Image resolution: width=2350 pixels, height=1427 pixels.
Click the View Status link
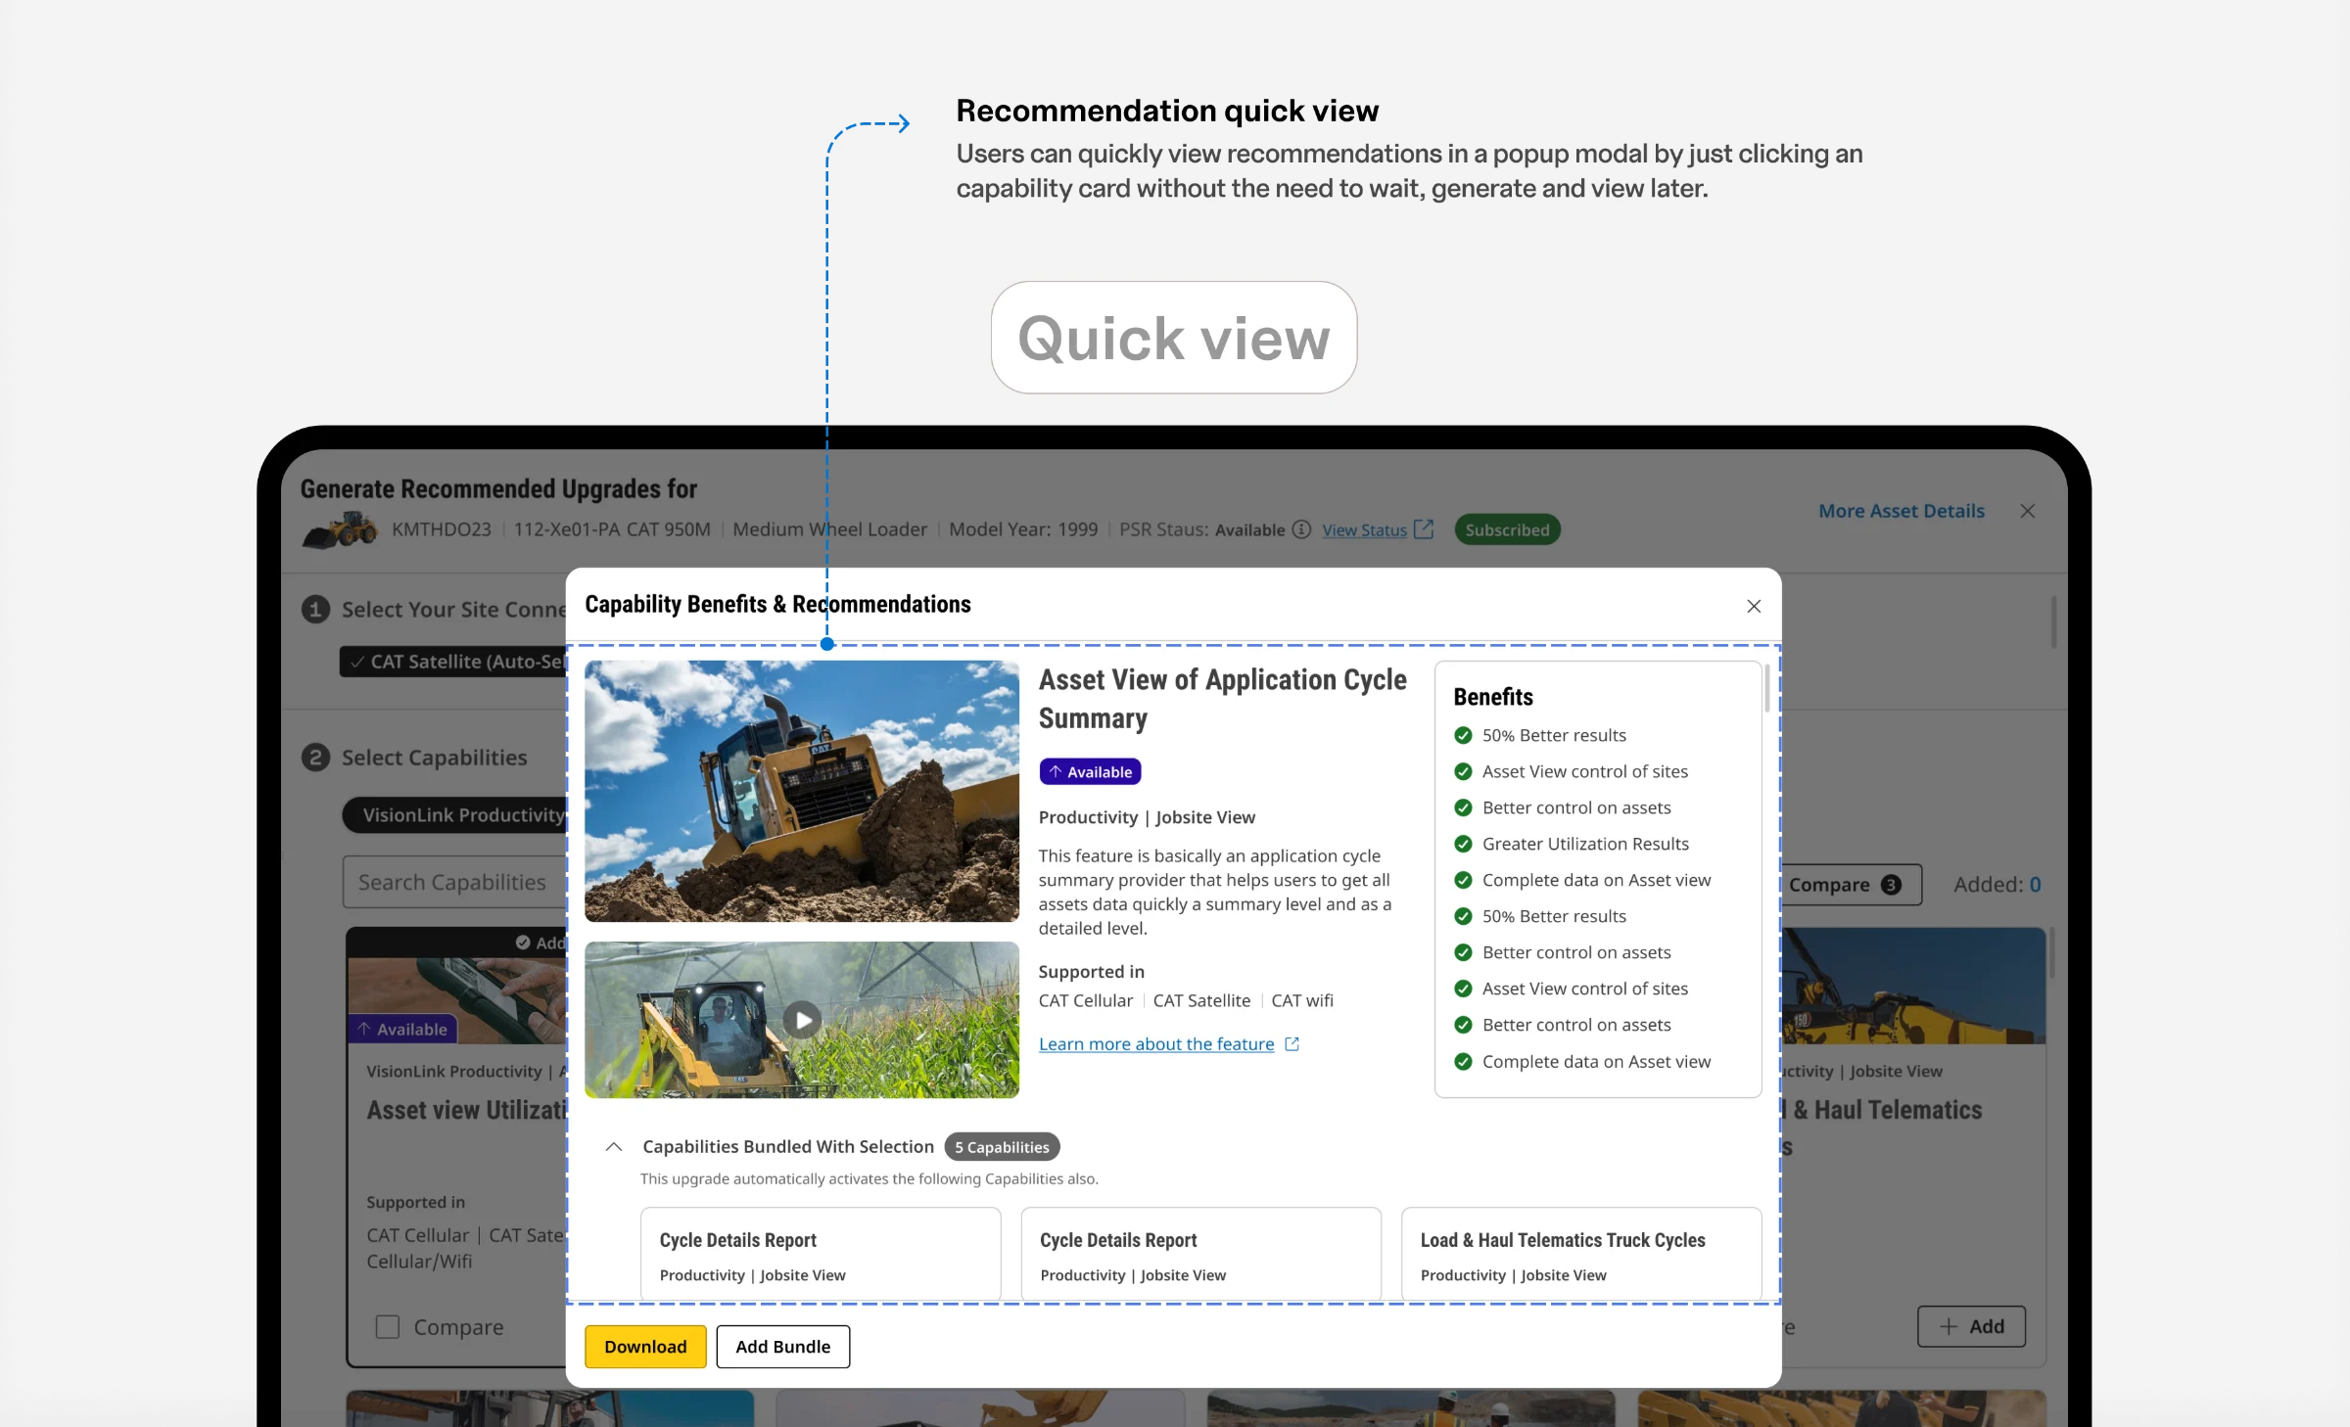pyautogui.click(x=1364, y=529)
